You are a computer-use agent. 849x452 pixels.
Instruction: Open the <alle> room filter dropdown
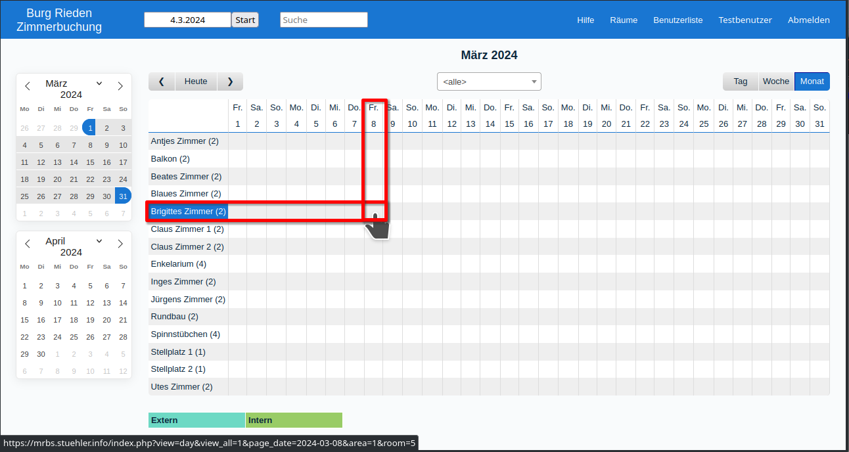pyautogui.click(x=489, y=82)
